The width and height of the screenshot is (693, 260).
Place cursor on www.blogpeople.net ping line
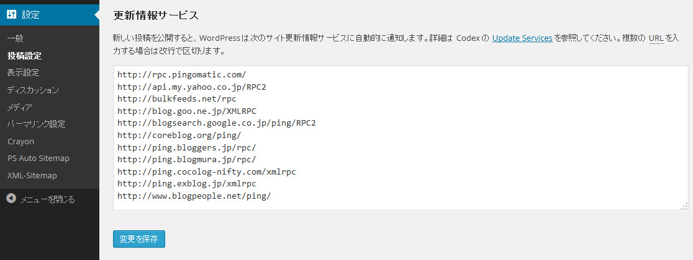point(194,196)
